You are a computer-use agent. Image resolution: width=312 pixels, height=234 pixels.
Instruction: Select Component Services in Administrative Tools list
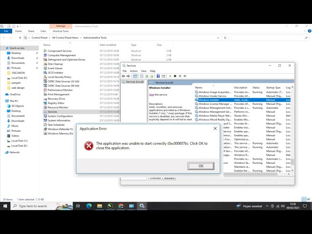59,51
